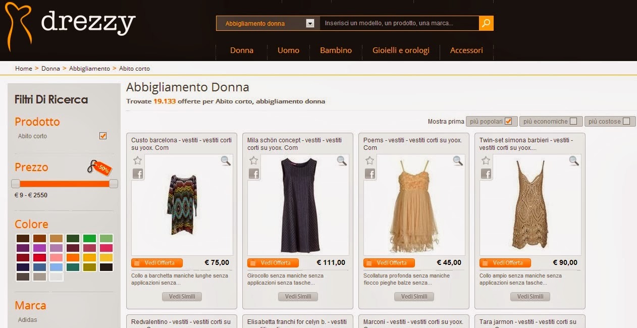This screenshot has width=637, height=328.
Task: Zoom the Mila schön concept dress image
Action: [342, 161]
